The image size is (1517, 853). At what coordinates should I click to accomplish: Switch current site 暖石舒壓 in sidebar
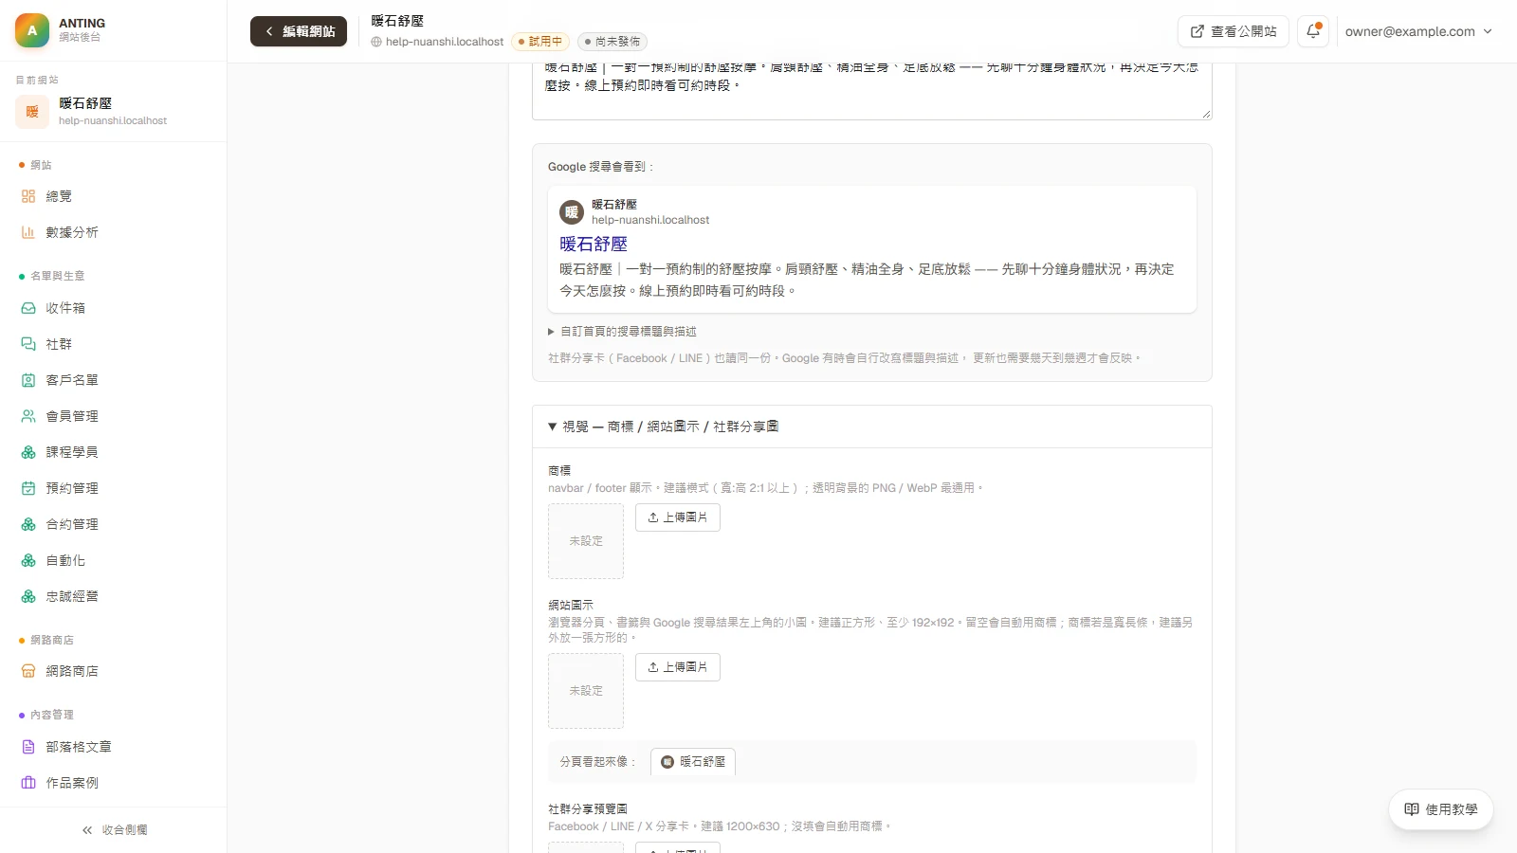pyautogui.click(x=114, y=111)
